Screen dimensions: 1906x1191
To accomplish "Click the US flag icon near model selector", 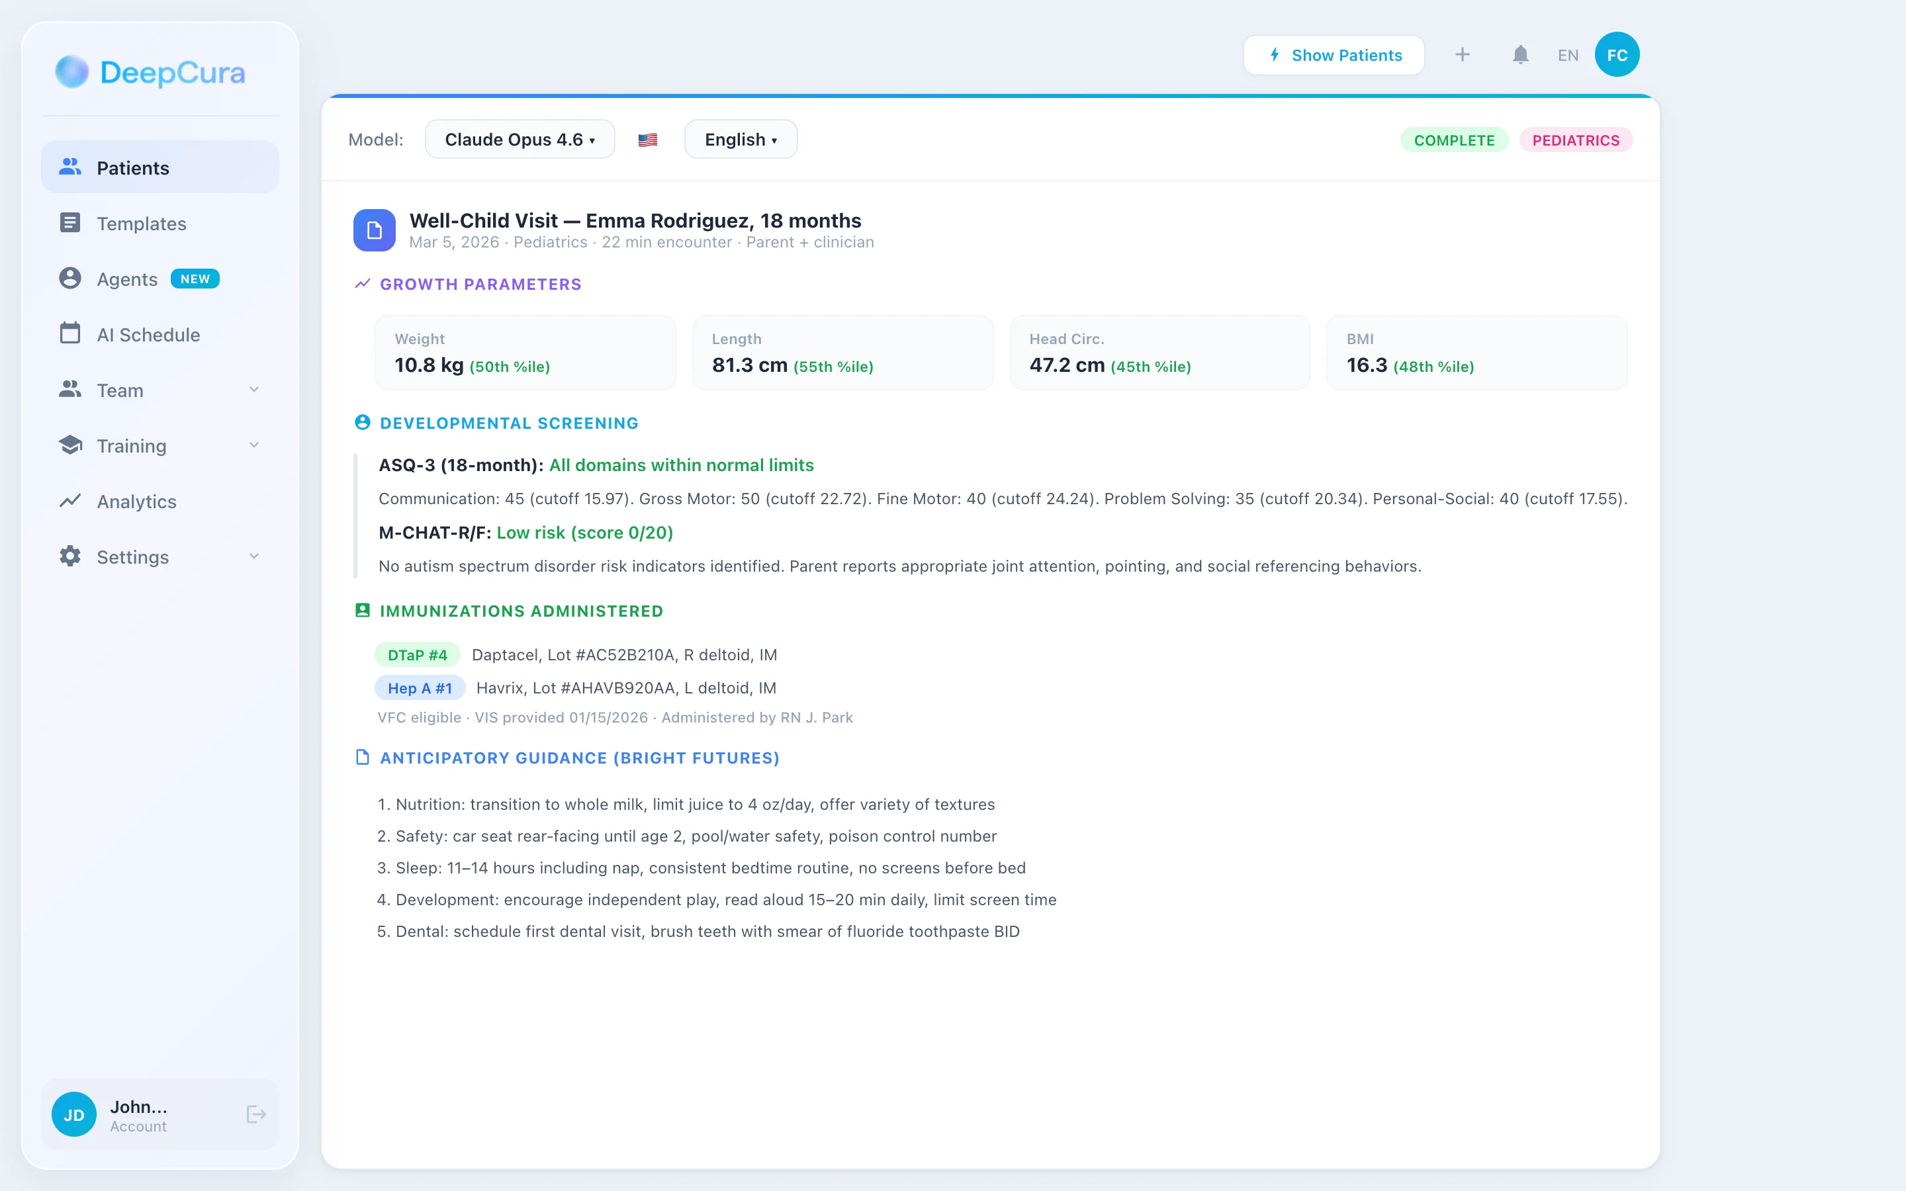I will point(647,139).
